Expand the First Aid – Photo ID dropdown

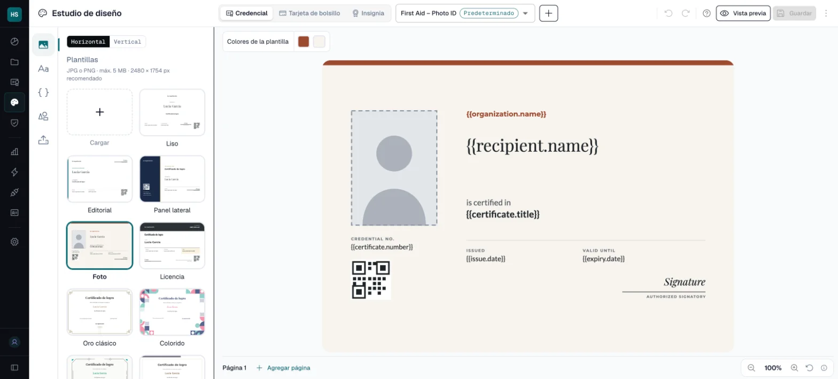pos(465,13)
